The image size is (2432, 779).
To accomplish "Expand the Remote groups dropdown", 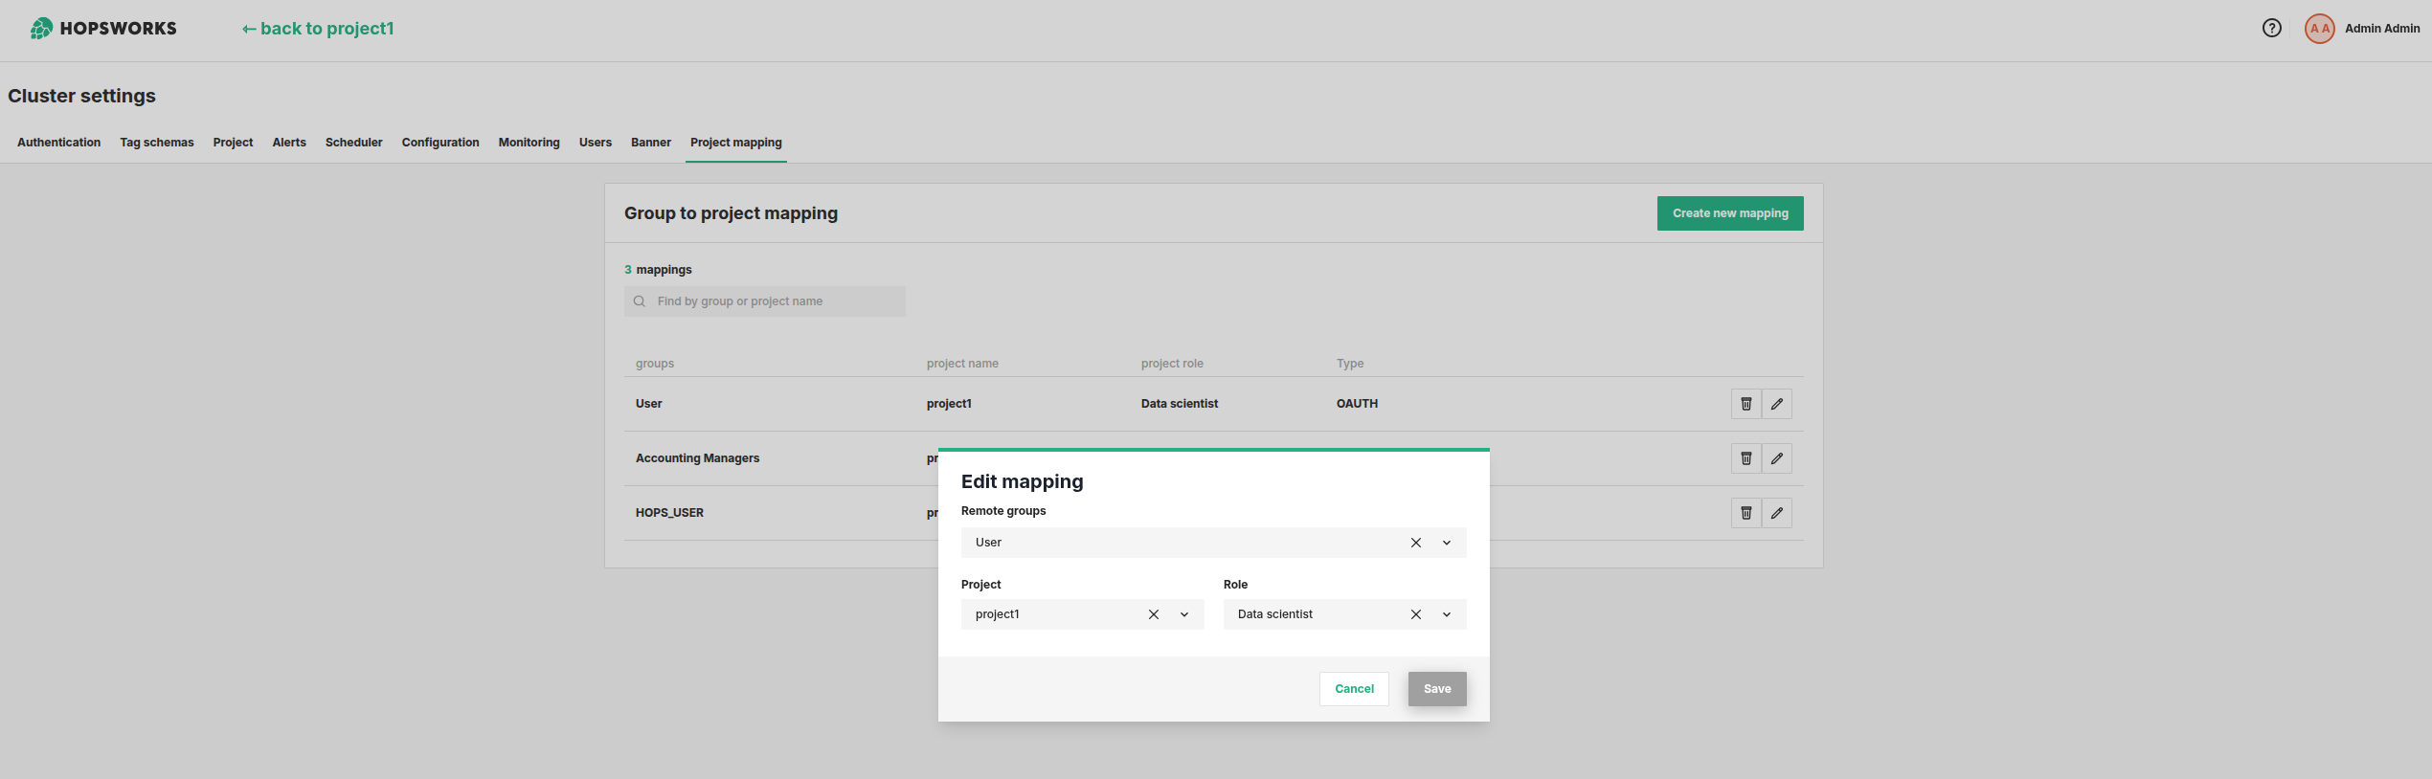I will [1447, 543].
